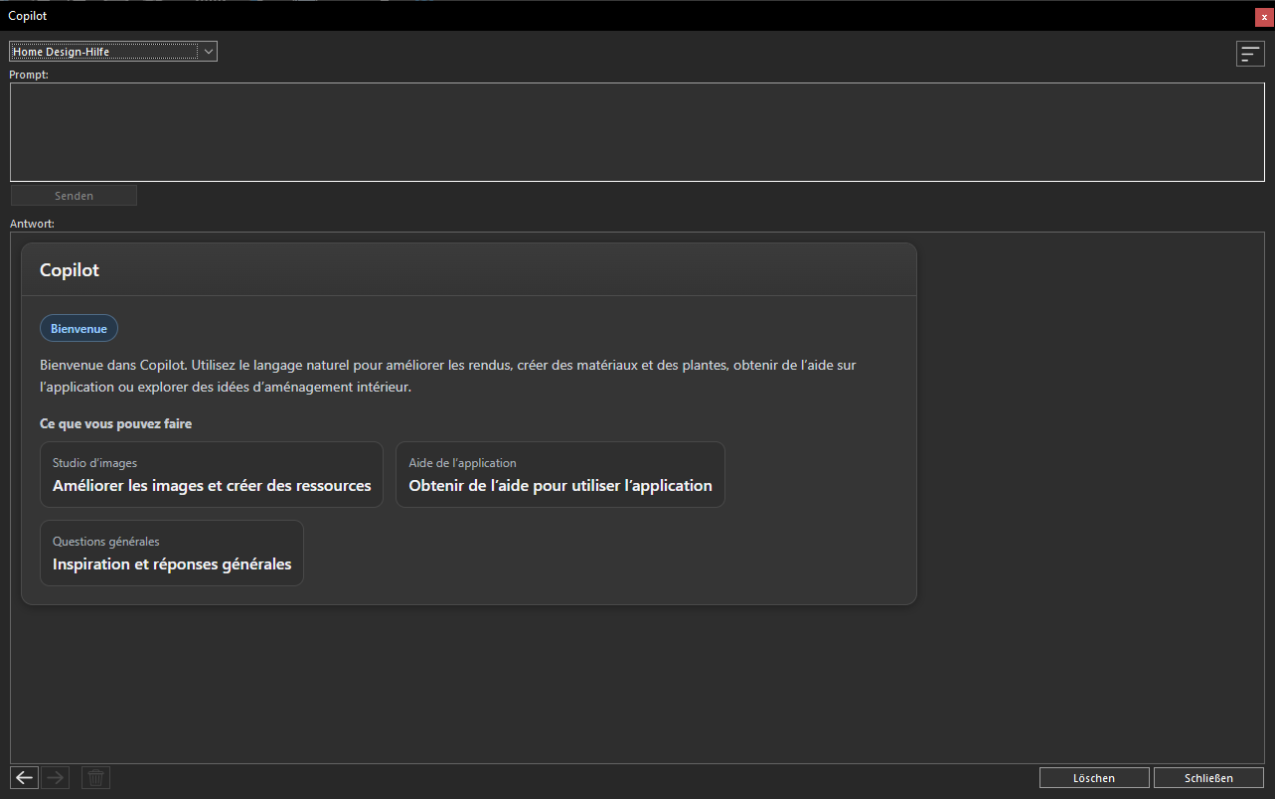Screen dimensions: 1275x799
Task: Click the Schließen button
Action: click(1208, 778)
